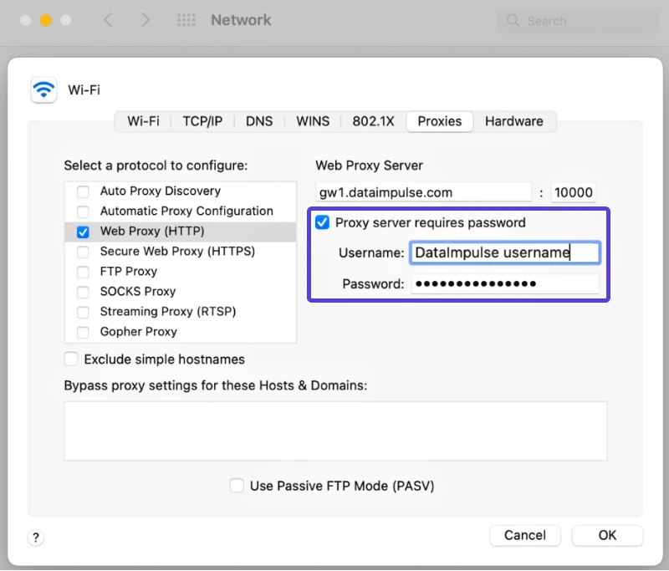This screenshot has width=669, height=571.
Task: Click the Wi-Fi network icon
Action: (x=43, y=90)
